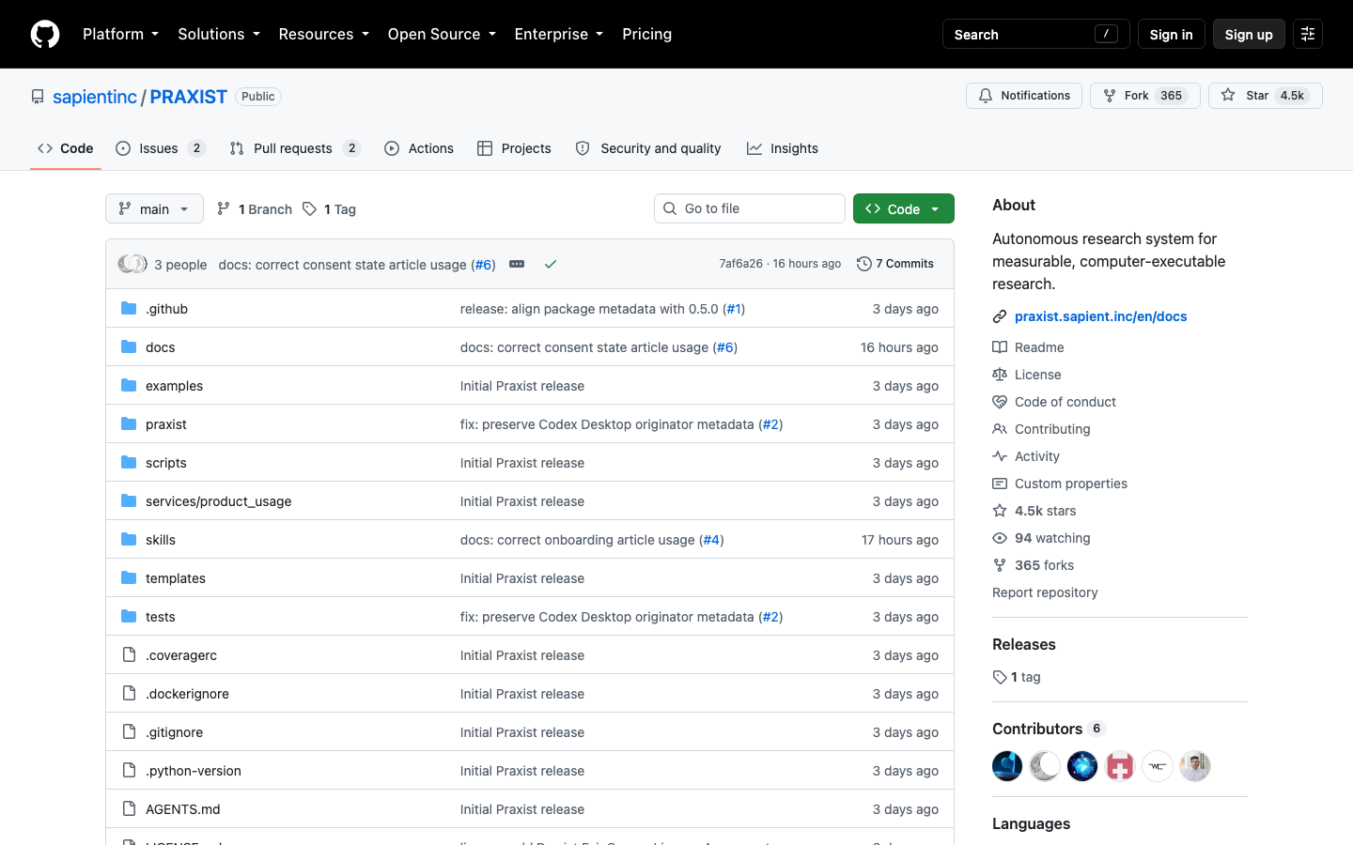This screenshot has height=845, width=1353.
Task: Open the templates folder
Action: [176, 578]
